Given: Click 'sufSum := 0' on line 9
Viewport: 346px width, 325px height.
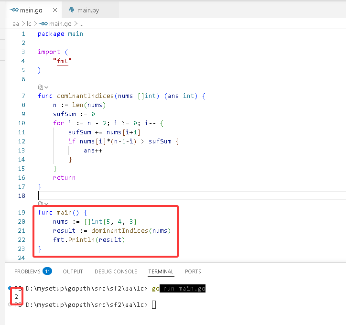Looking at the screenshot, I should click(74, 114).
